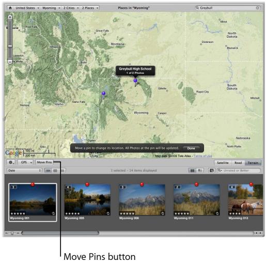The image size is (266, 262).
Task: Select the Wyoming 008 thumbnail
Action: point(142,199)
